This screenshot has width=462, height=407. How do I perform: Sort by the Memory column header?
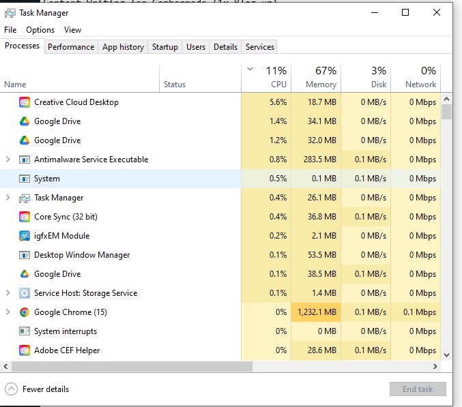316,78
